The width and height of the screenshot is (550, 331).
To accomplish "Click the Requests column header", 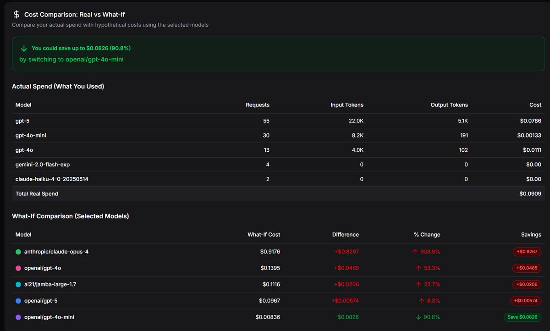I will pyautogui.click(x=258, y=105).
